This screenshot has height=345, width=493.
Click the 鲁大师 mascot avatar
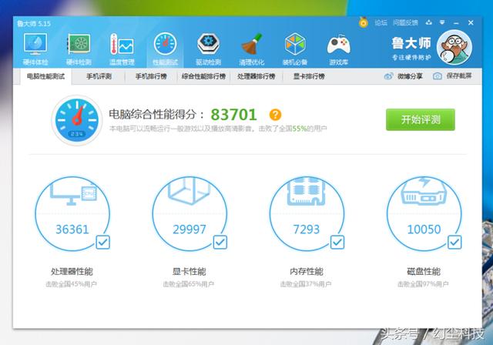pos(454,48)
